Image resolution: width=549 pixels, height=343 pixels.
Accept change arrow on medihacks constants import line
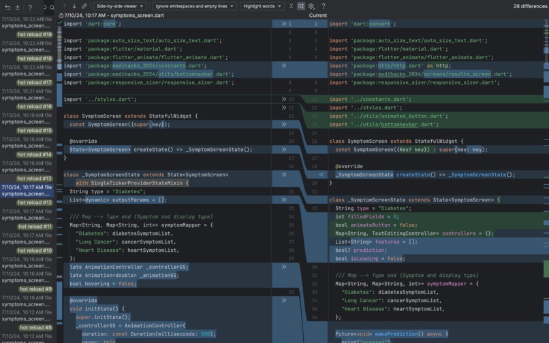click(x=284, y=66)
